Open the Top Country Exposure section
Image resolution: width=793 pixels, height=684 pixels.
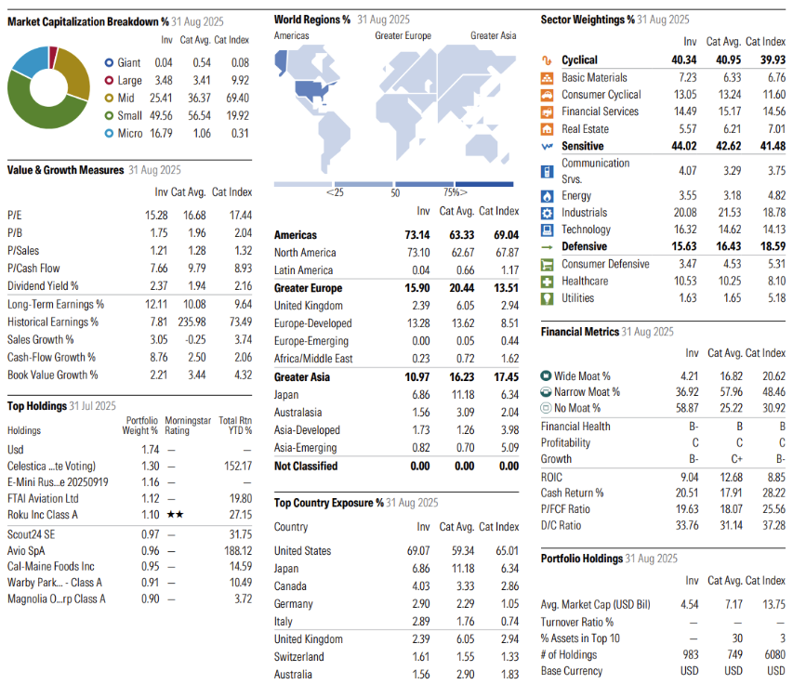click(325, 503)
